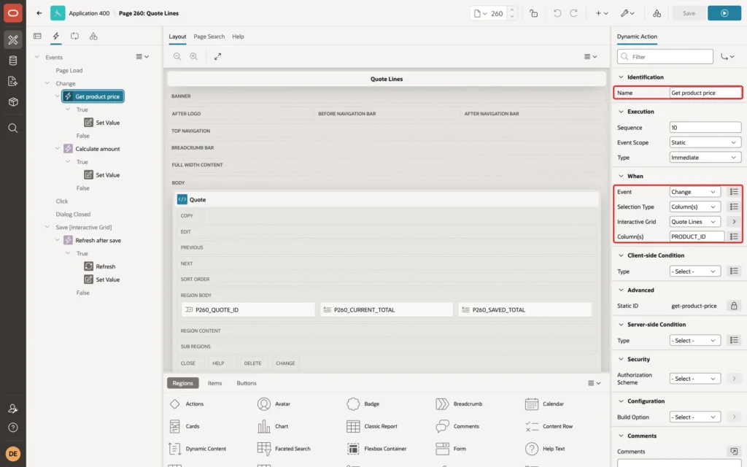Image resolution: width=747 pixels, height=467 pixels.
Task: Switch to the Processing tab icon
Action: (74, 36)
